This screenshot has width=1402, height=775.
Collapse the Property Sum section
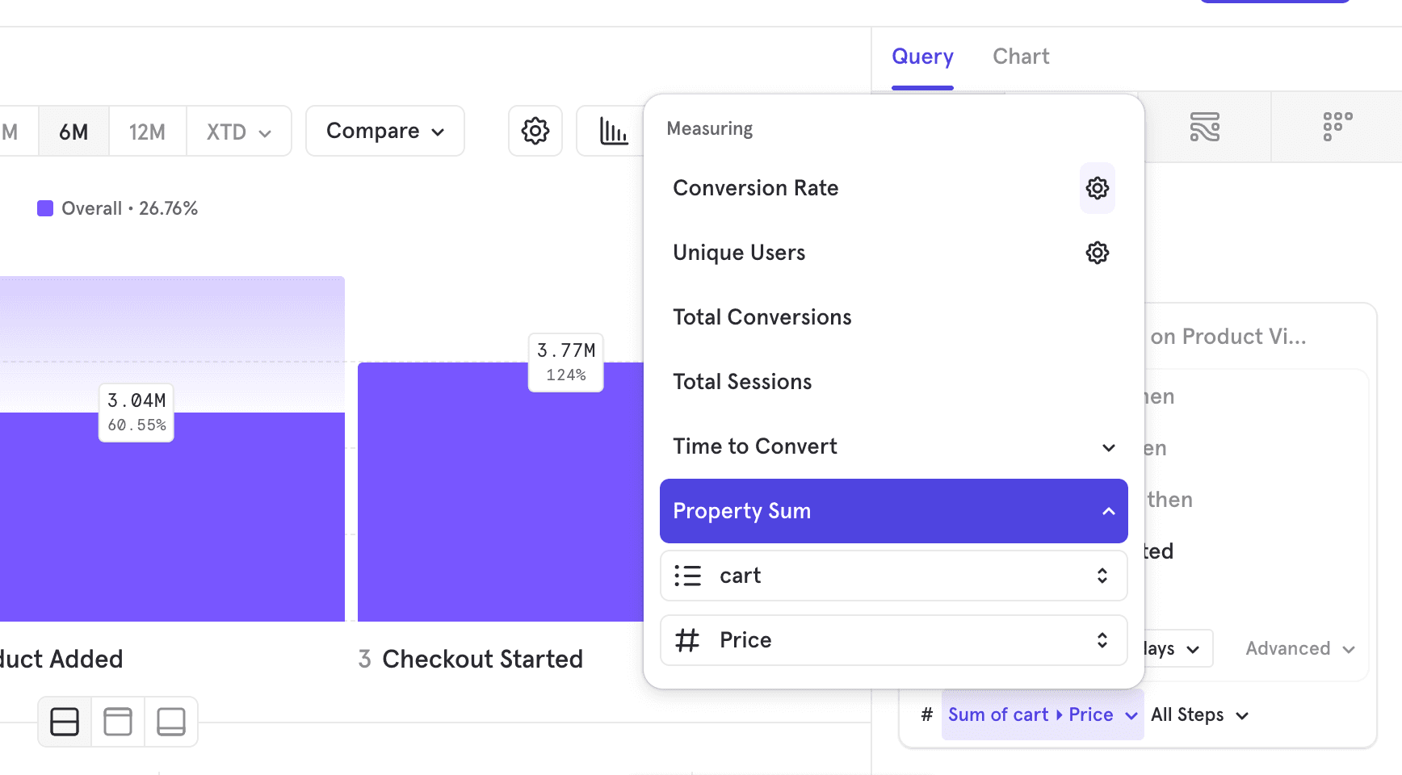click(1108, 511)
